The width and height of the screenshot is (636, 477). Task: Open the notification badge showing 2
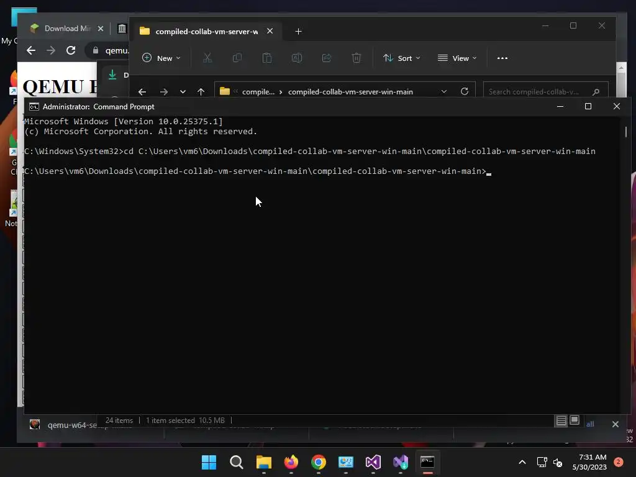click(x=619, y=462)
